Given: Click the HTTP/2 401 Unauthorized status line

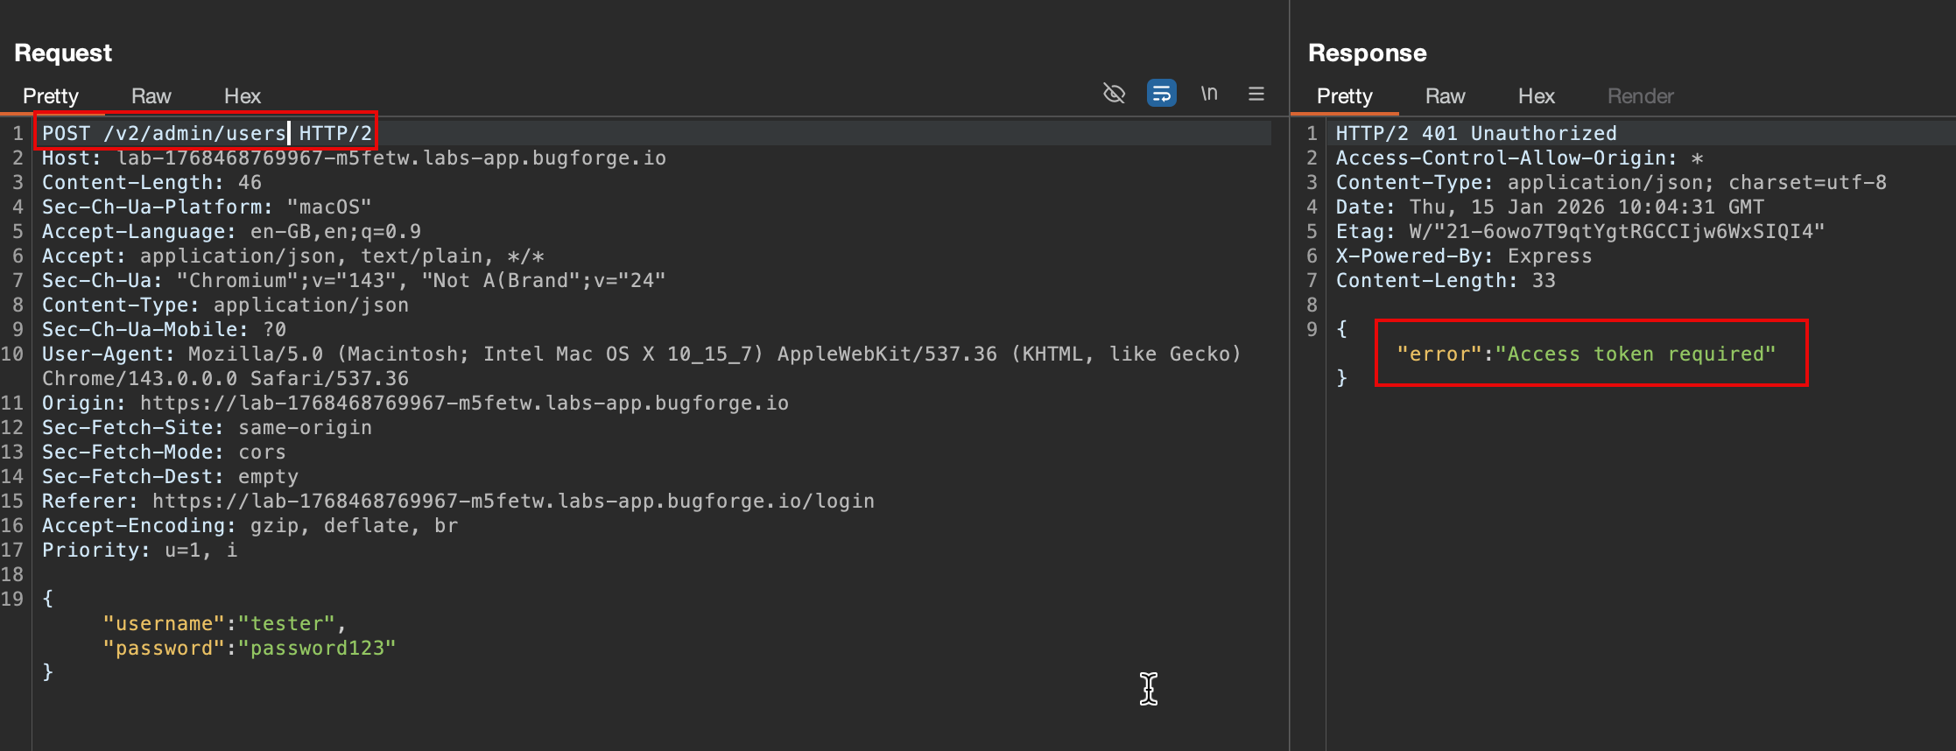Looking at the screenshot, I should (x=1475, y=134).
